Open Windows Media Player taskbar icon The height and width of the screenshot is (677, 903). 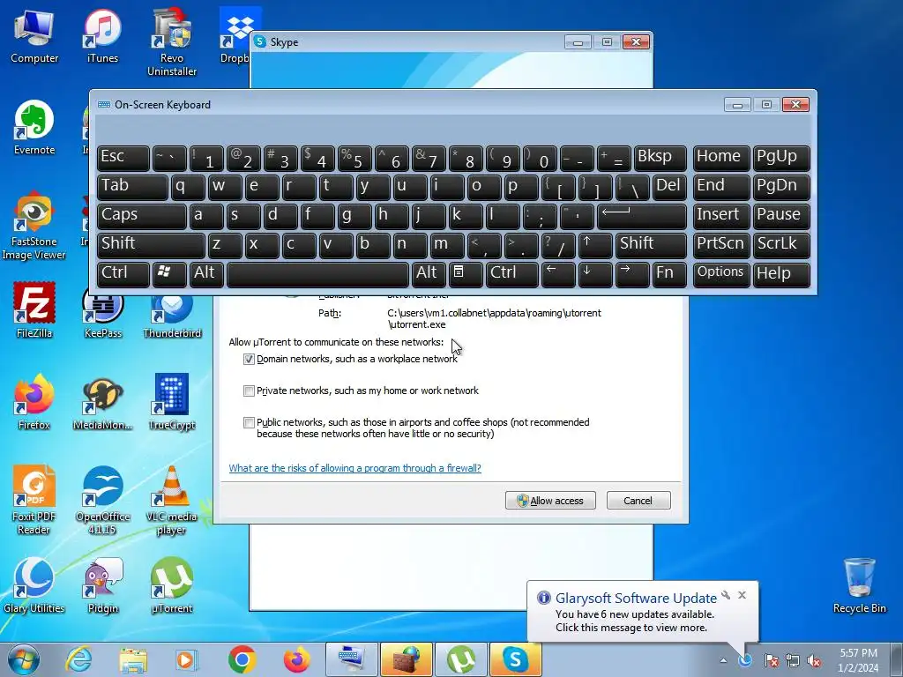pyautogui.click(x=187, y=659)
